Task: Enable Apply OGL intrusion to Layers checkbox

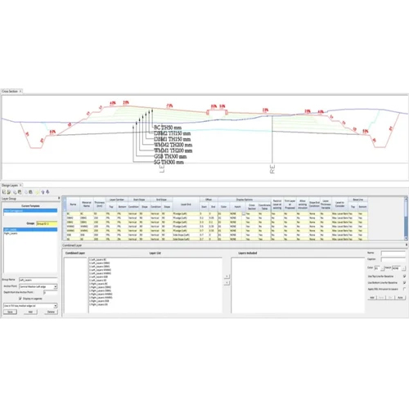Action: (x=404, y=289)
